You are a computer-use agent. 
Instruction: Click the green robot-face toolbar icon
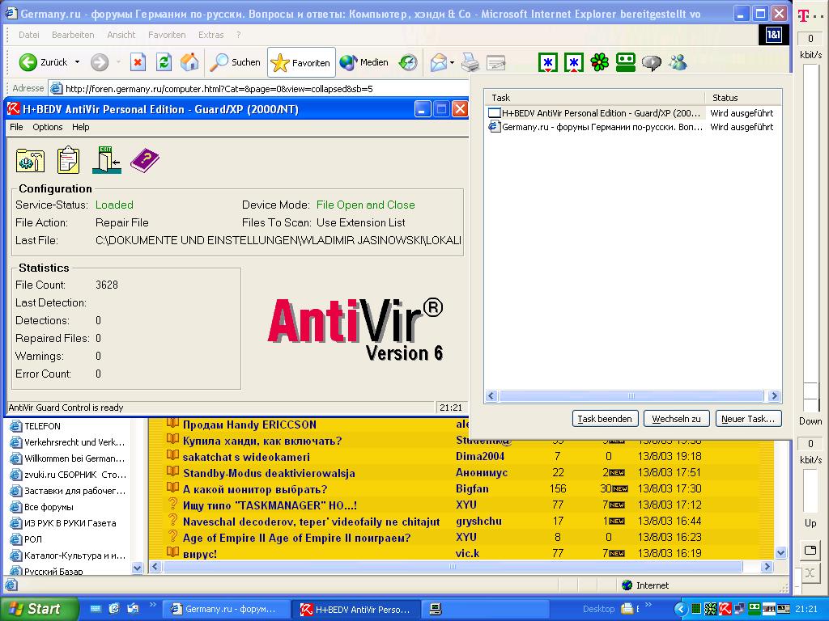626,62
